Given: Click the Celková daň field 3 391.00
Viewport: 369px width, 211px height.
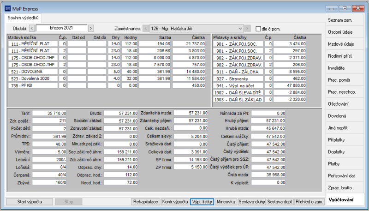Looking at the screenshot, I should click(191, 152).
